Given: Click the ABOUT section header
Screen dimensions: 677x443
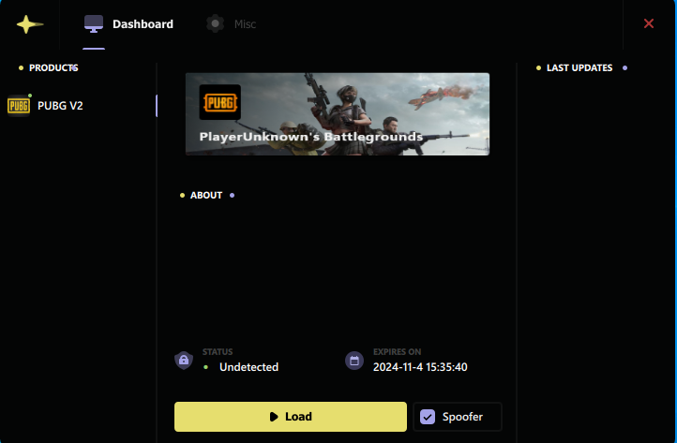Looking at the screenshot, I should click(x=206, y=196).
